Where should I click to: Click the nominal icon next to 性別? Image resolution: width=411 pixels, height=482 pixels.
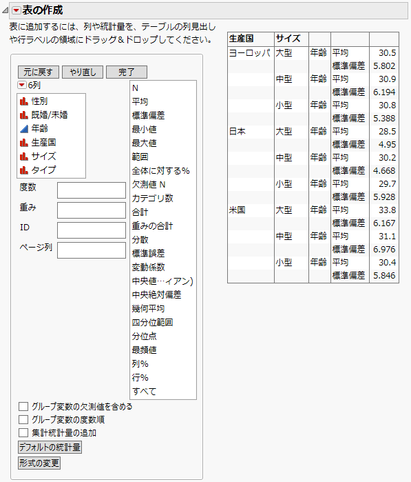(24, 101)
